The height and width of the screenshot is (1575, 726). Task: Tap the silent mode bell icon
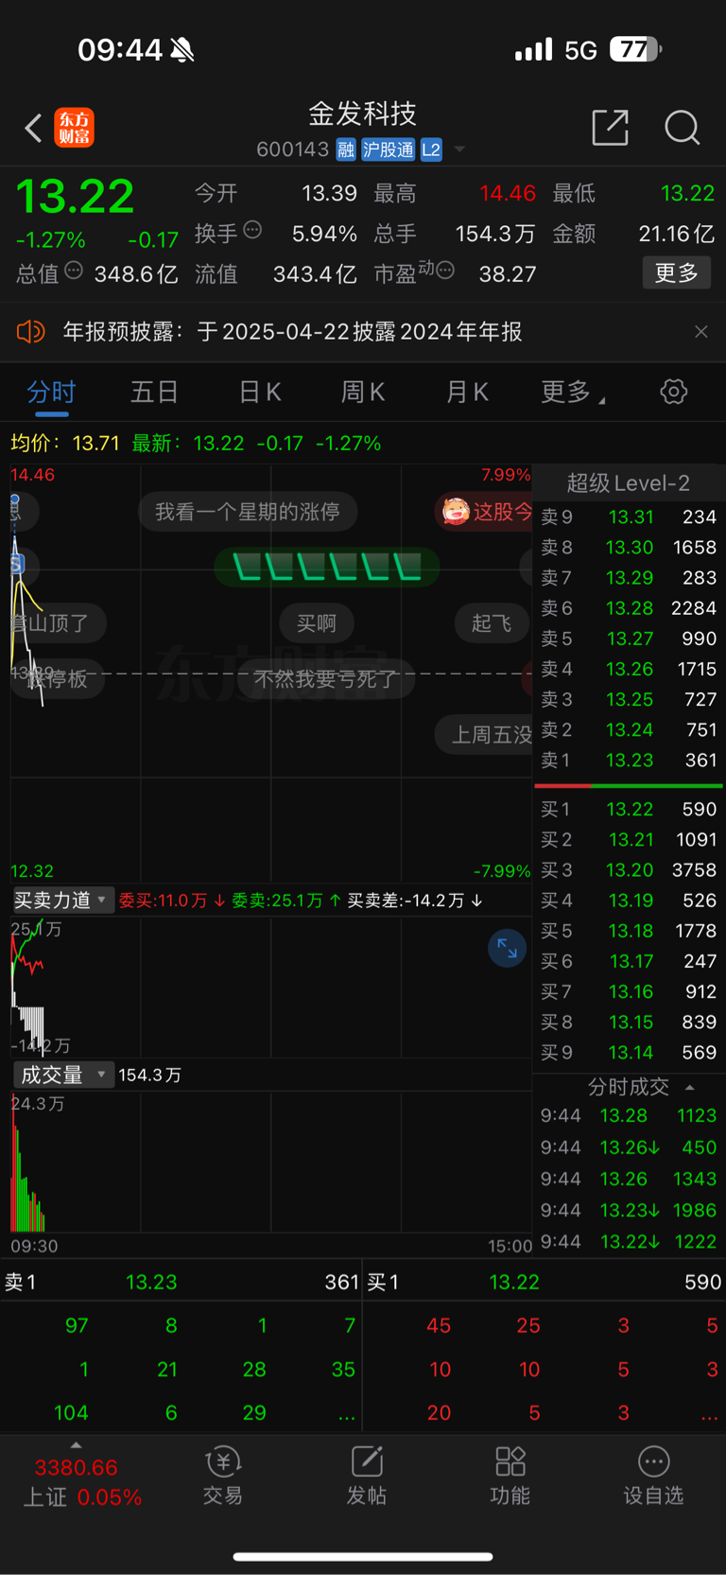point(182,49)
